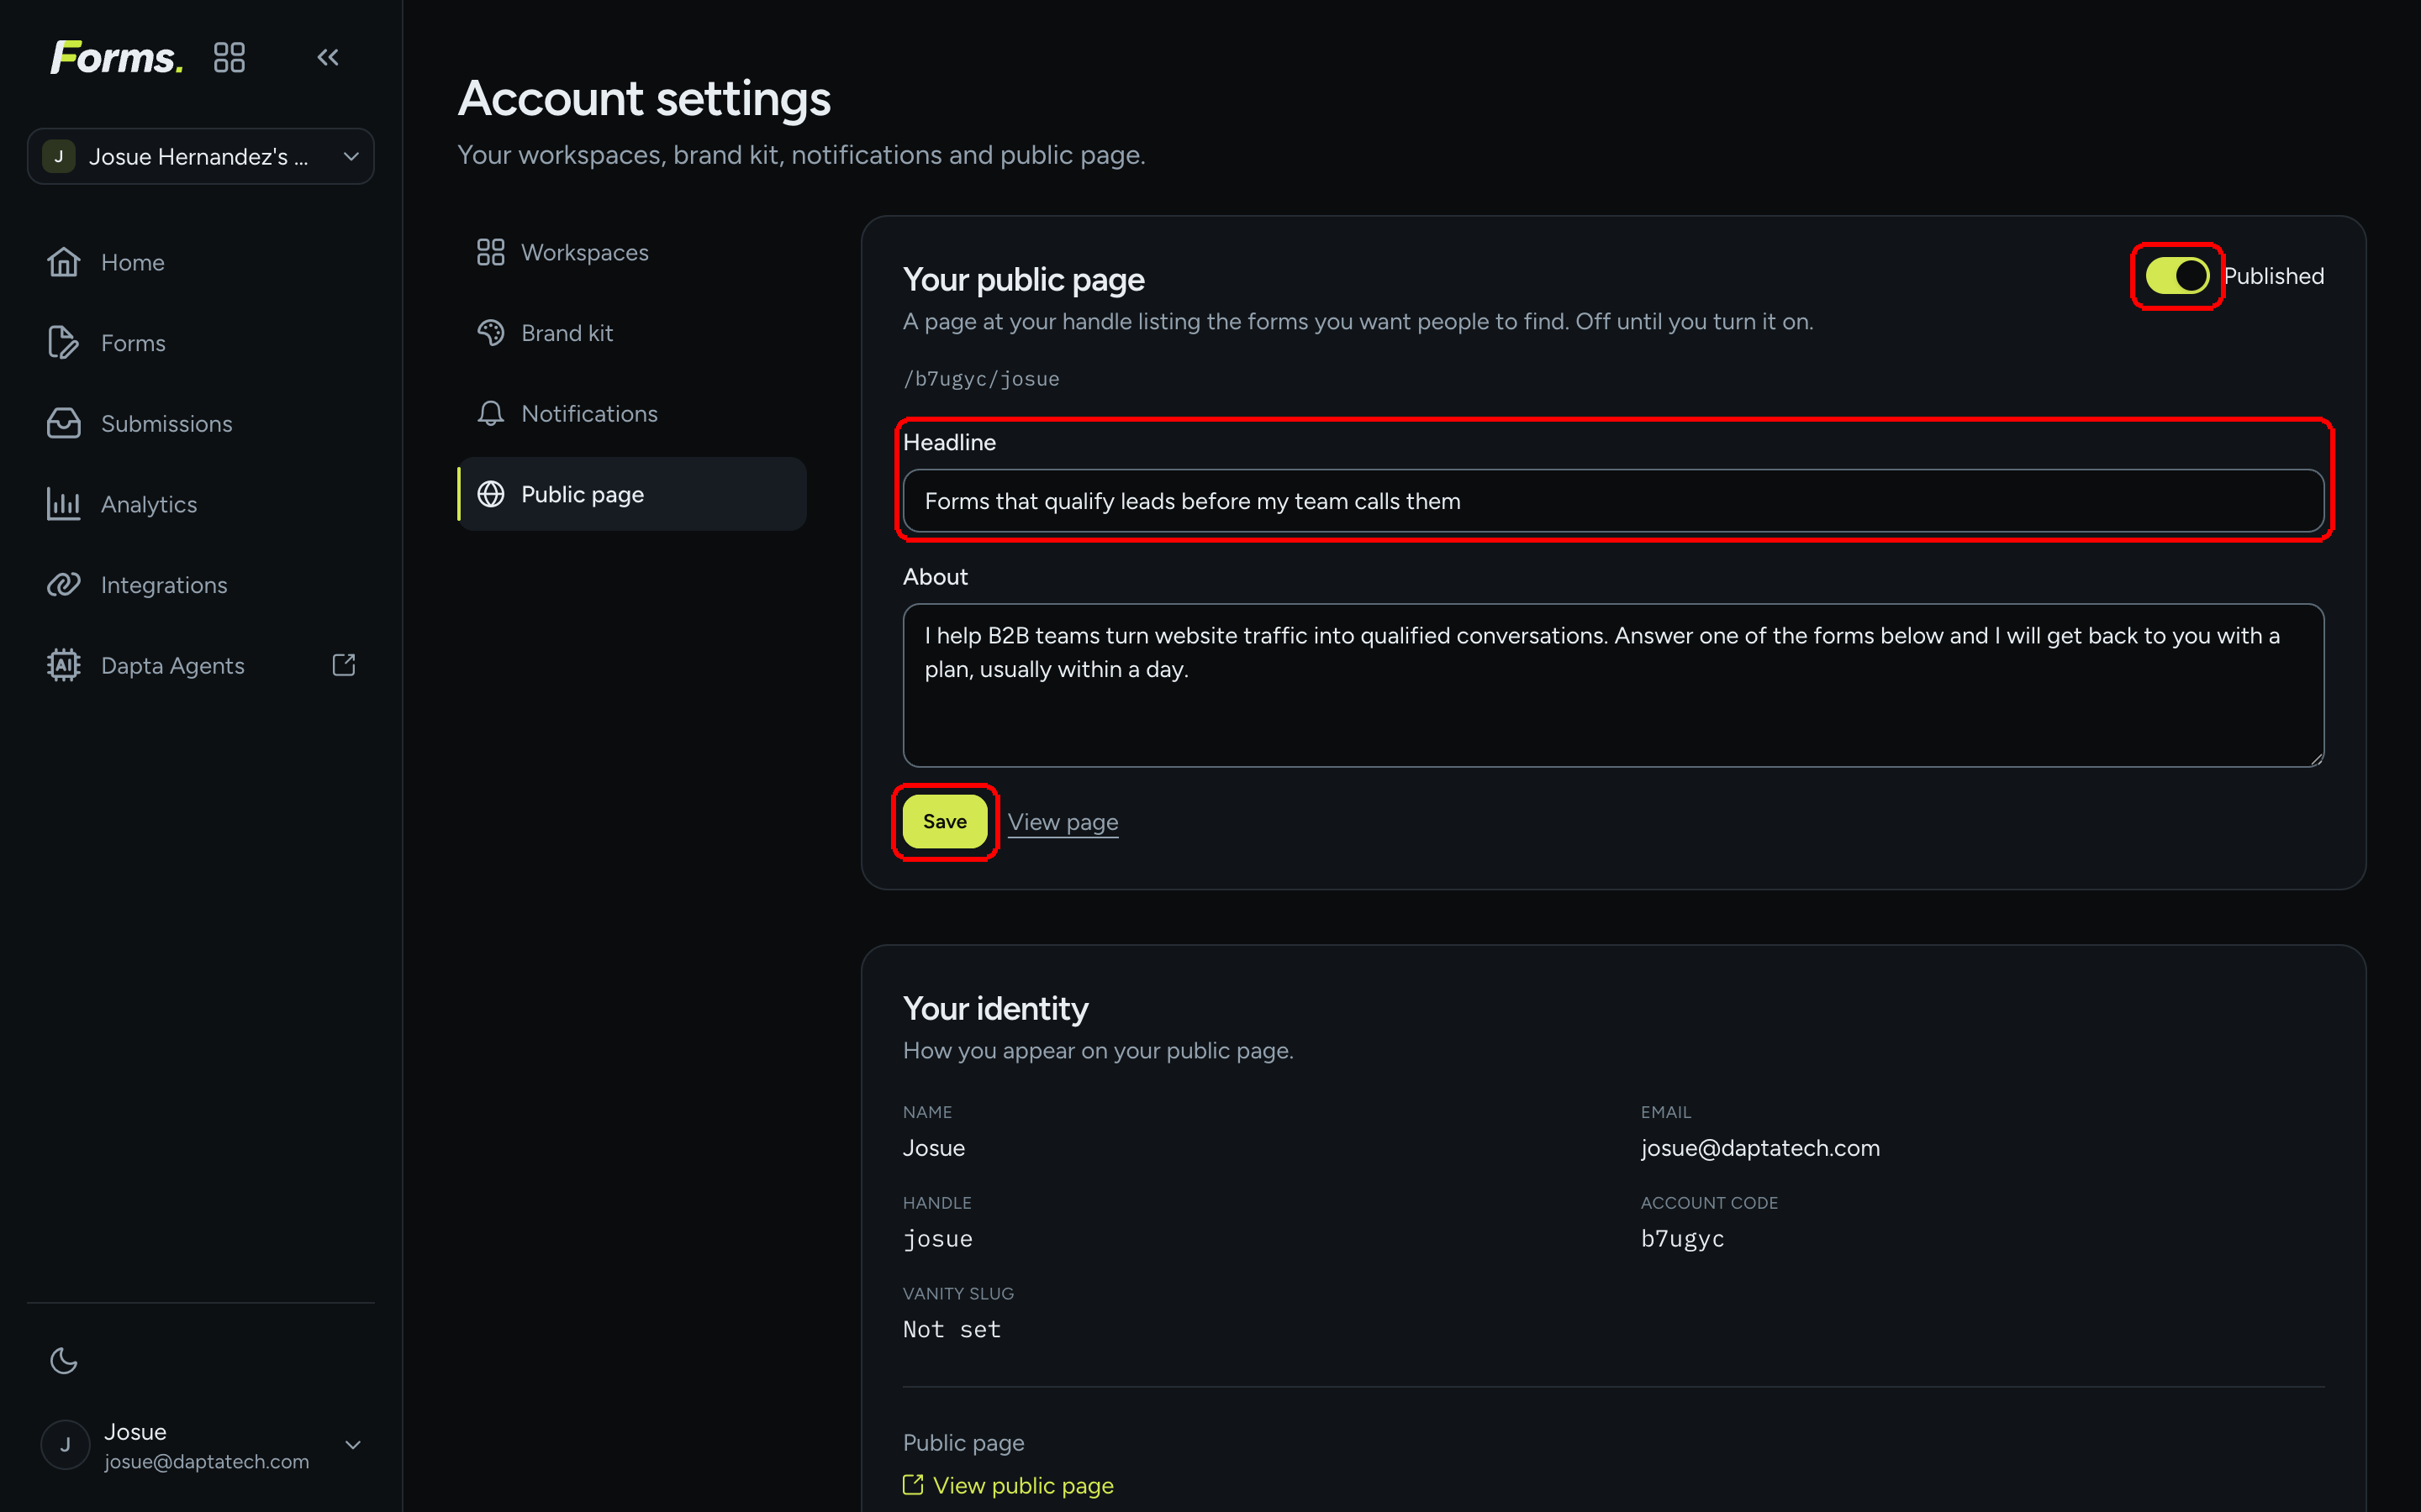The image size is (2421, 1512).
Task: Collapse the sidebar with double chevron
Action: (328, 57)
